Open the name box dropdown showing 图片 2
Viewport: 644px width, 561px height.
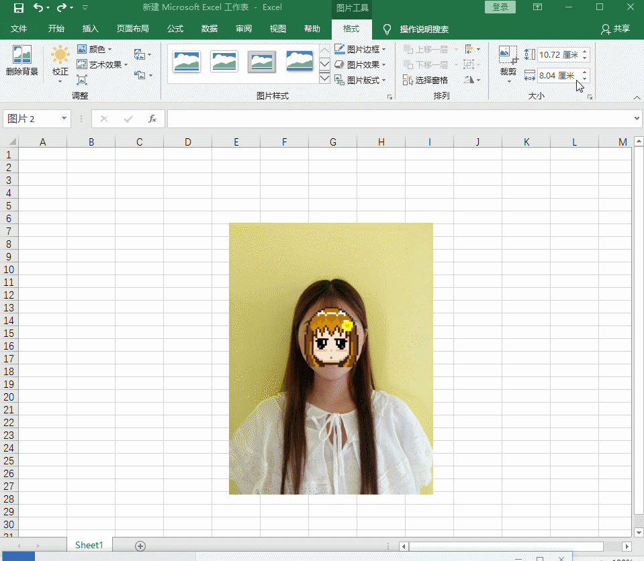point(64,119)
